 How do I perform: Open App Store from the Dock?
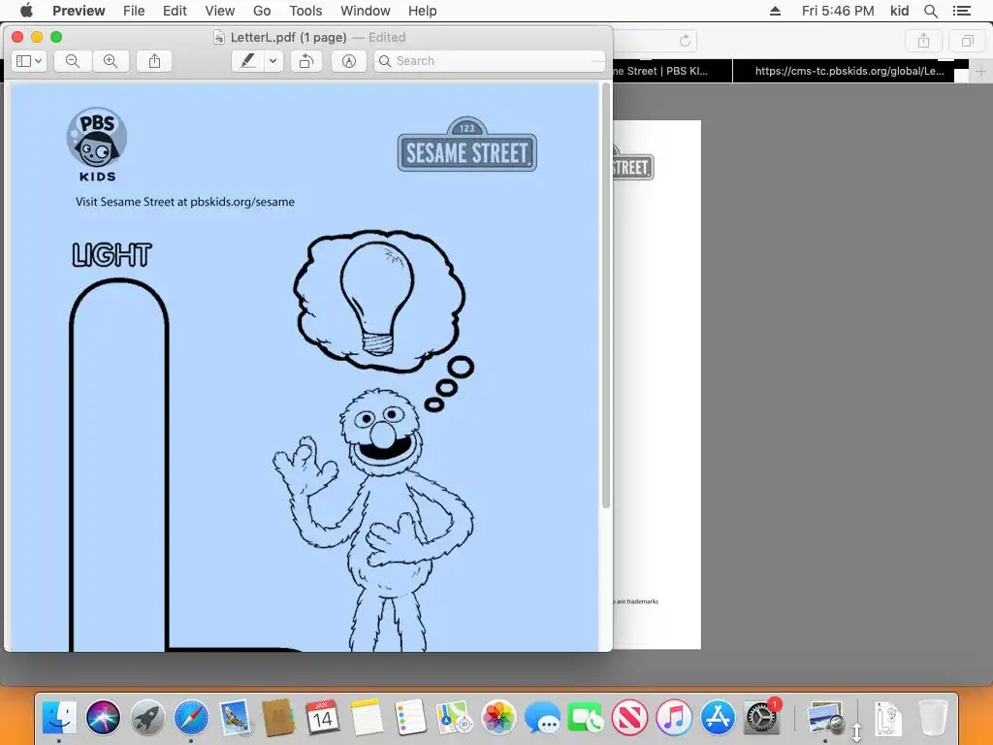click(x=718, y=717)
